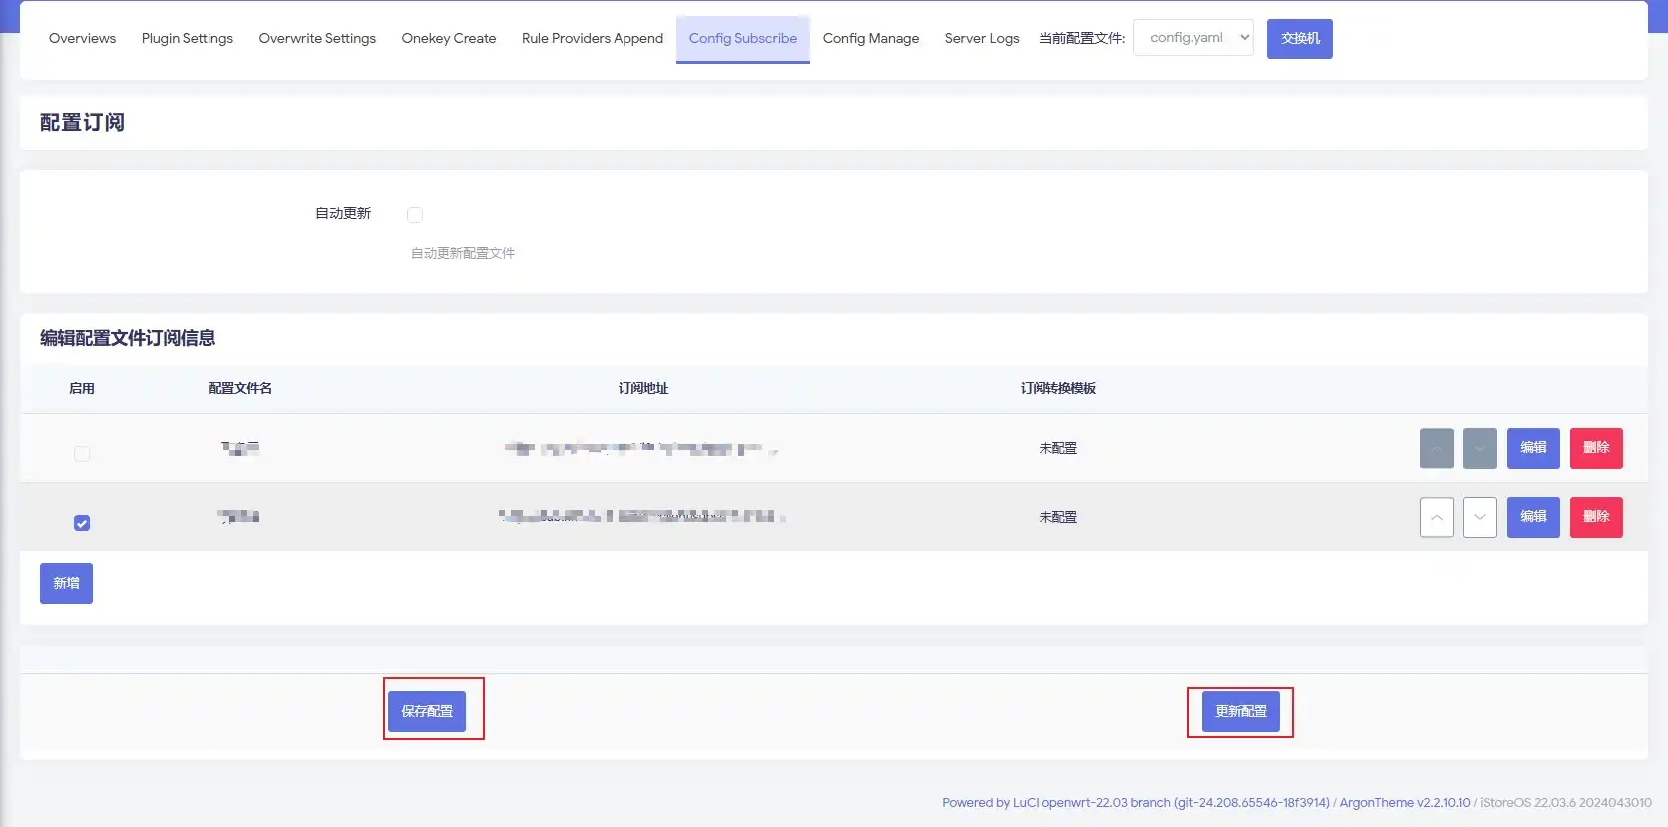The width and height of the screenshot is (1668, 827).
Task: Delete the second subscription entry
Action: (1595, 517)
